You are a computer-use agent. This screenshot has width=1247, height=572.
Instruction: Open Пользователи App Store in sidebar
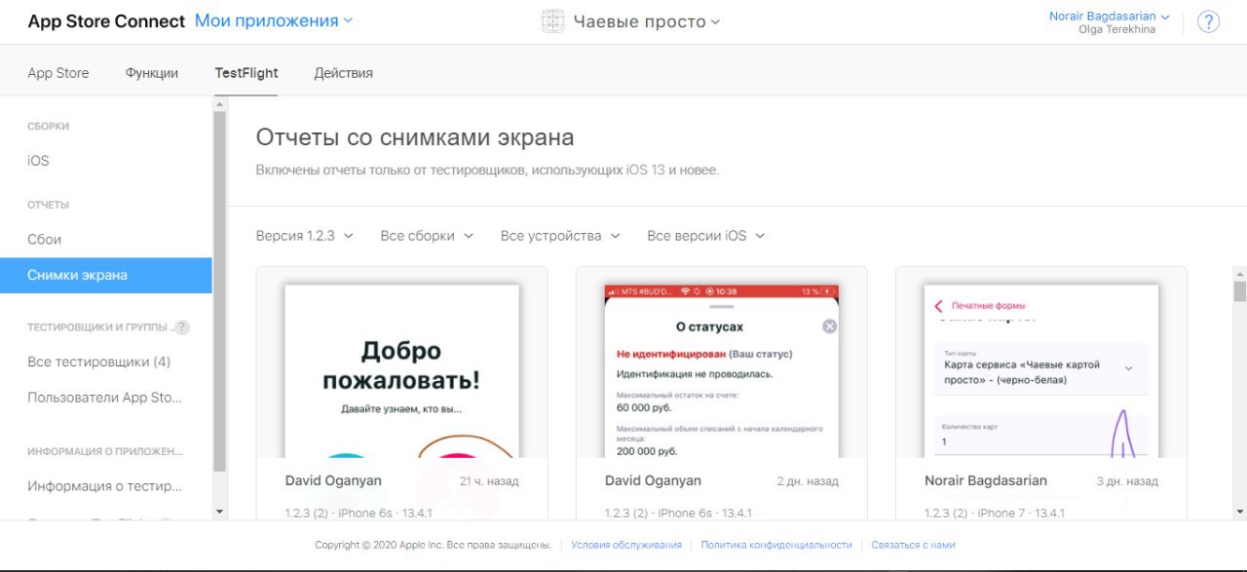point(105,398)
